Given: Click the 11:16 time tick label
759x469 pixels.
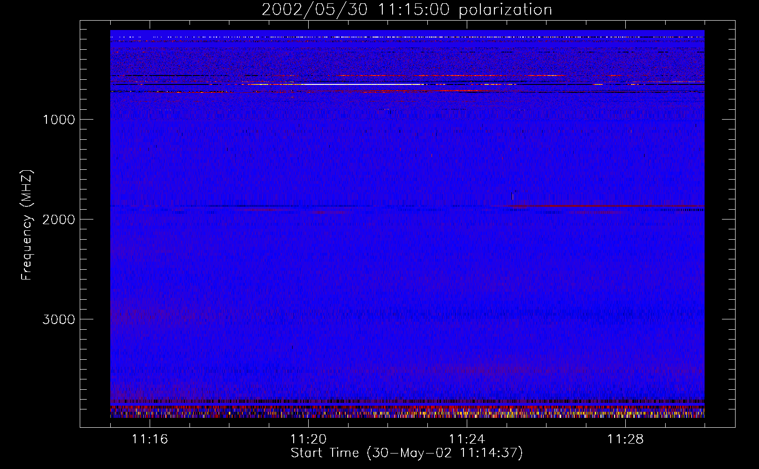Looking at the screenshot, I should [x=150, y=439].
